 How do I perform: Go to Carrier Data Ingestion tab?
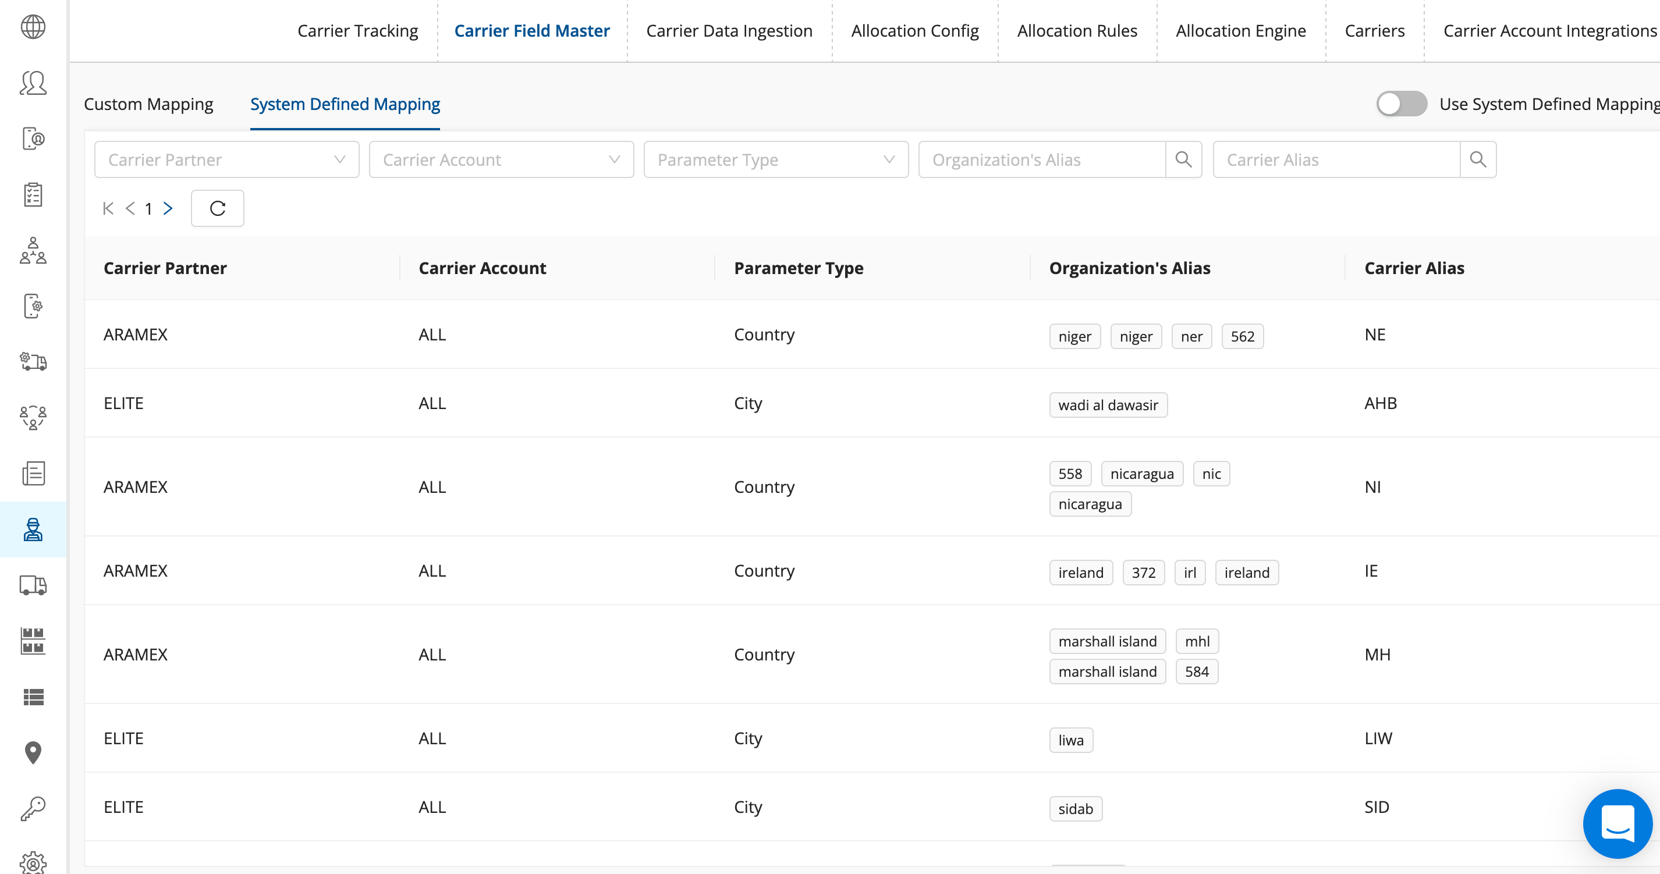(729, 30)
